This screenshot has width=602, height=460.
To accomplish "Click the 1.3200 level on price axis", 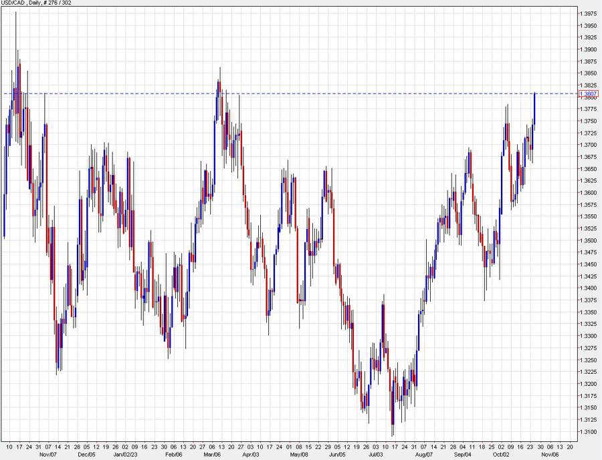I will pos(589,384).
